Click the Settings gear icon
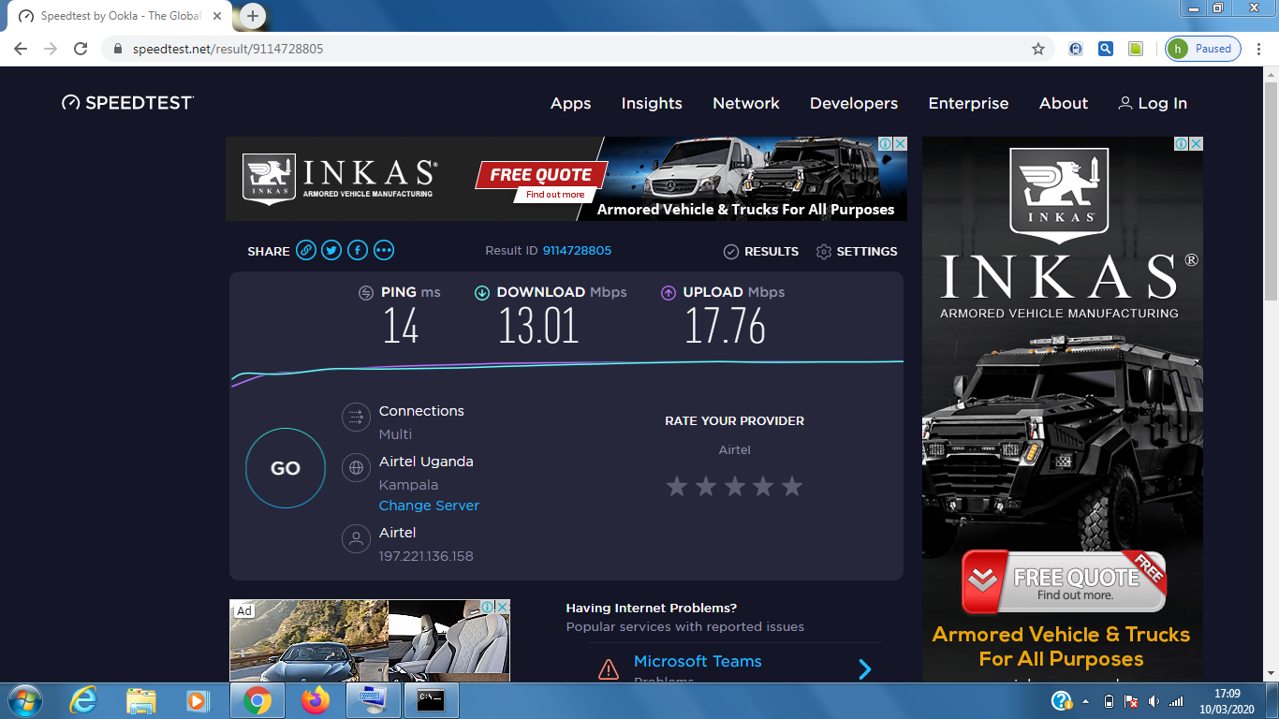 824,252
